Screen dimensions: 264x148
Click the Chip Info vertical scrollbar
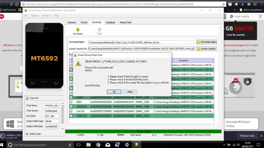pyautogui.click(x=62, y=116)
